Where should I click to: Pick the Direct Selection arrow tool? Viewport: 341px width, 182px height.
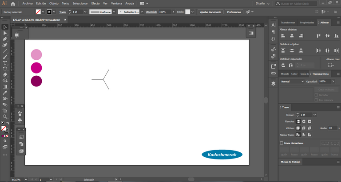pos(5,33)
